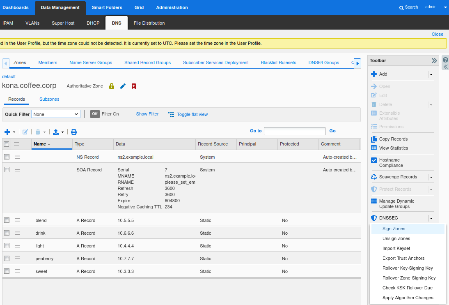Click the Toggle flat view link

click(x=192, y=114)
